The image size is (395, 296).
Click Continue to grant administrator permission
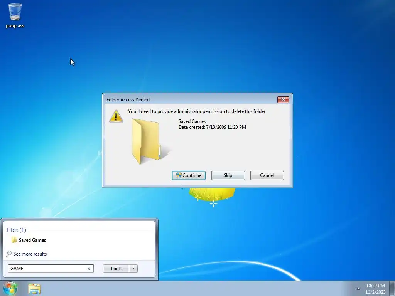click(189, 175)
